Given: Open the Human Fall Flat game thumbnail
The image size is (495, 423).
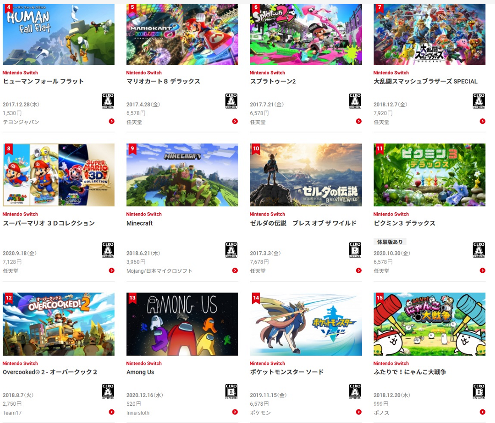Looking at the screenshot, I should 59,35.
